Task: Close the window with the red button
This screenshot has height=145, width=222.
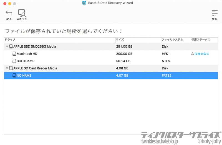Action: coord(5,4)
